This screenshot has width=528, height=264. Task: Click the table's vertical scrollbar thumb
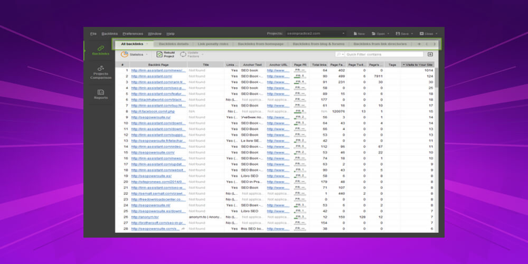coord(437,78)
